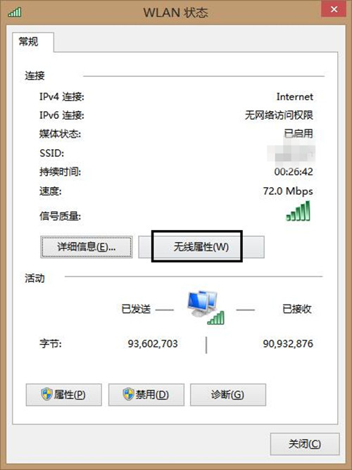352x470 pixels.
Task: Click the WLAN signal icon in title bar
Action: click(15, 12)
